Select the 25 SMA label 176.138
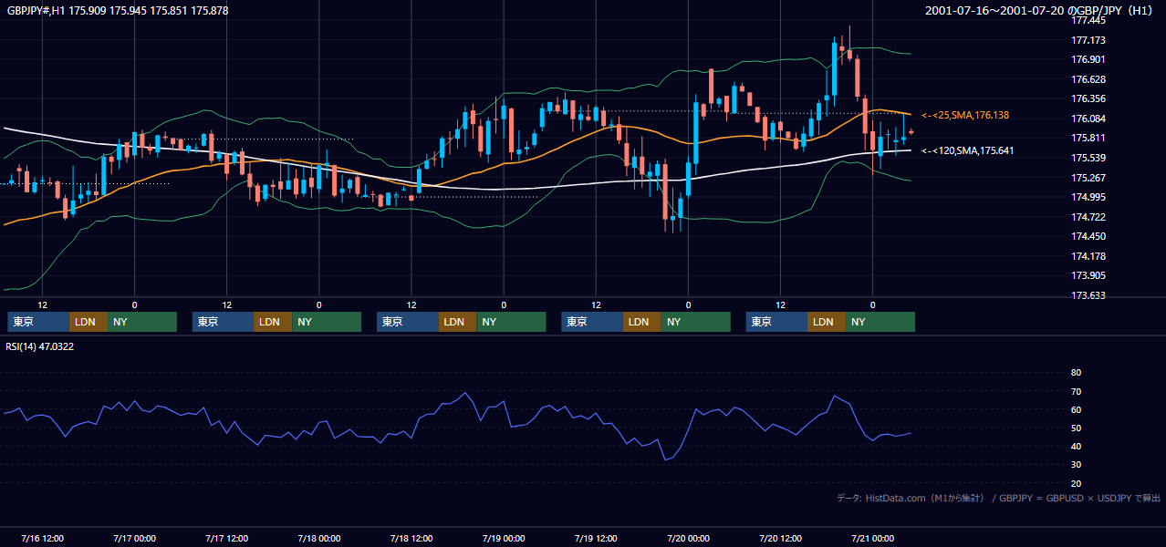 click(965, 116)
